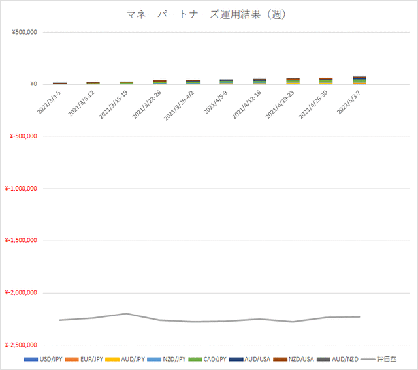The height and width of the screenshot is (370, 418).
Task: Click the 2021/3/29-4/2 date label
Action: (x=179, y=106)
